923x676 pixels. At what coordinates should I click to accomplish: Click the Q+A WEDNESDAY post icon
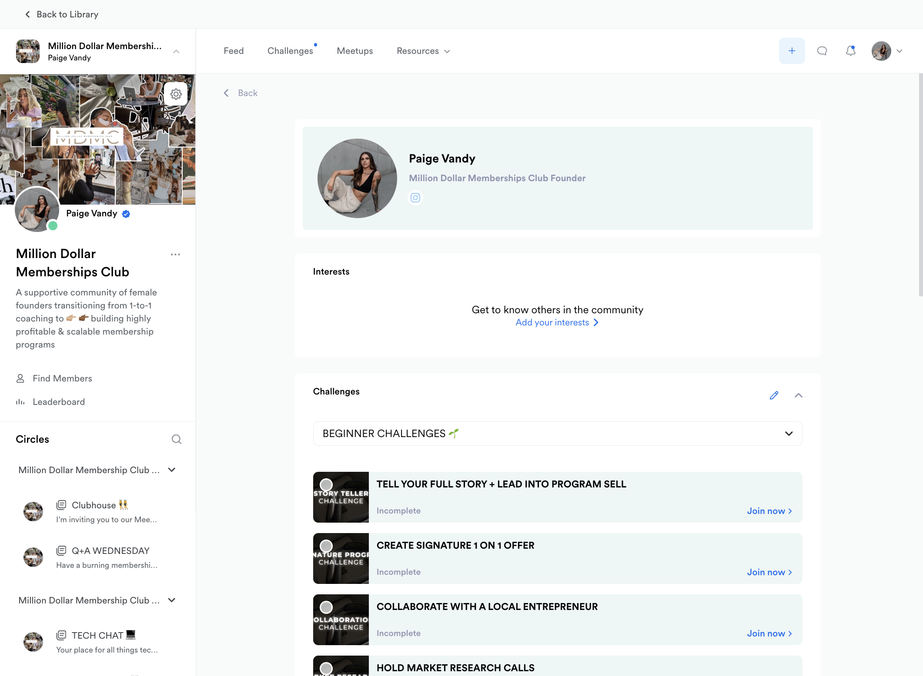[61, 550]
